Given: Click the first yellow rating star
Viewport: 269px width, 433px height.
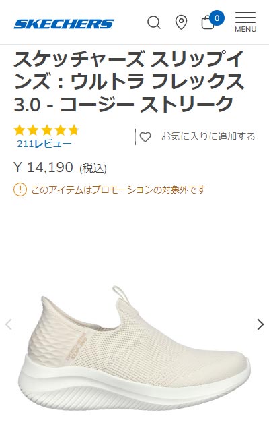Looking at the screenshot, I should pyautogui.click(x=20, y=130).
